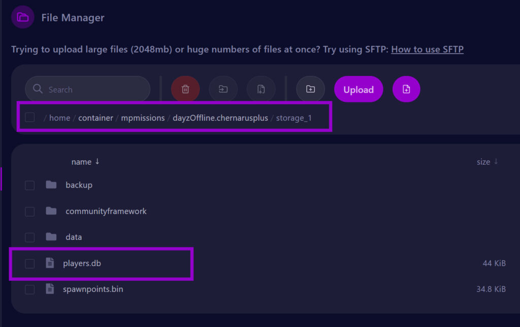Create a new folder with the folder-plus icon

pos(310,89)
